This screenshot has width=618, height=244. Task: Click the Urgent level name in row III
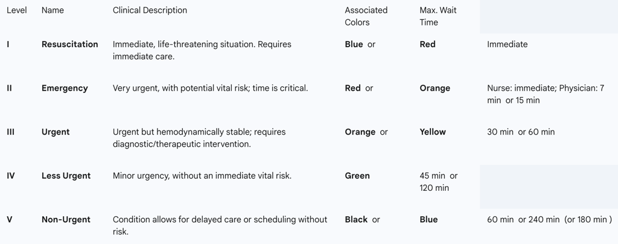(x=56, y=132)
